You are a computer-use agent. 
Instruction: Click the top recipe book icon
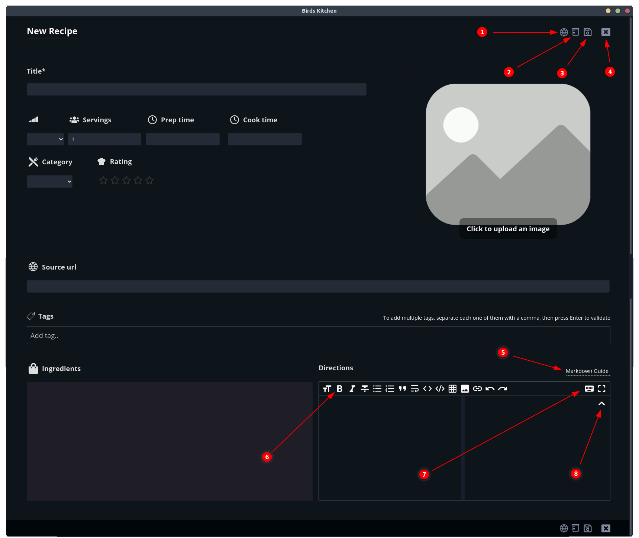pyautogui.click(x=575, y=32)
